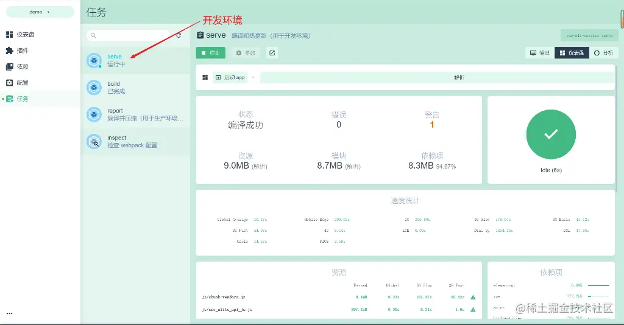Click the grid widgets icon
This screenshot has width=624, height=325.
click(x=205, y=77)
